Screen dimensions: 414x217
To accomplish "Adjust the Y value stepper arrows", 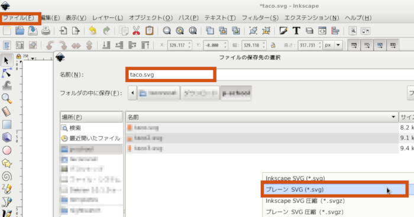I will tap(225, 45).
